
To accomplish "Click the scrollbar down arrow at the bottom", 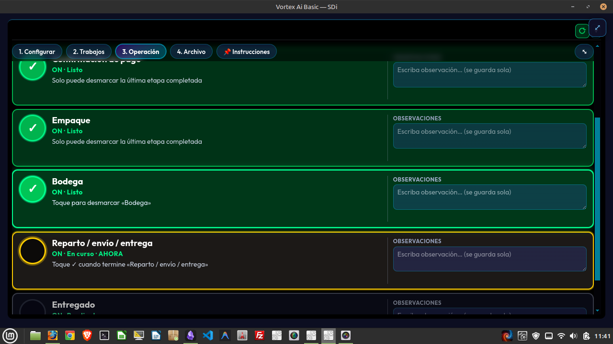I will click(597, 311).
